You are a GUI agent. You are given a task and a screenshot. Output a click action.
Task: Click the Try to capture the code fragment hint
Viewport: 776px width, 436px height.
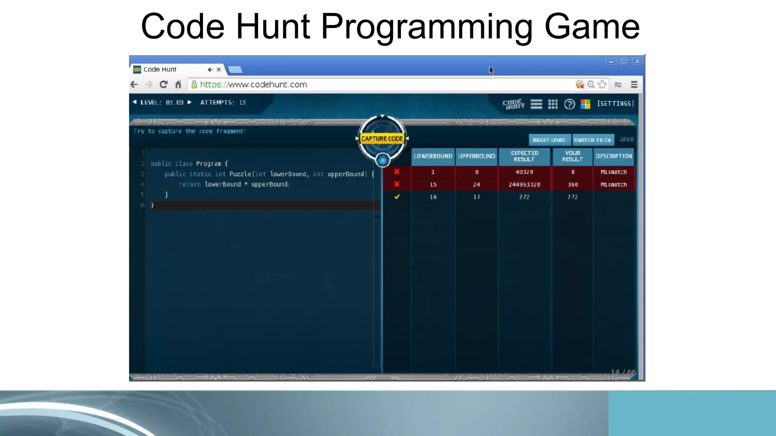coord(189,131)
